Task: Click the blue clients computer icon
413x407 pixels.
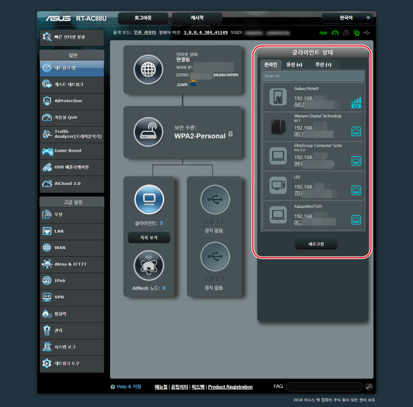Action: [x=149, y=199]
